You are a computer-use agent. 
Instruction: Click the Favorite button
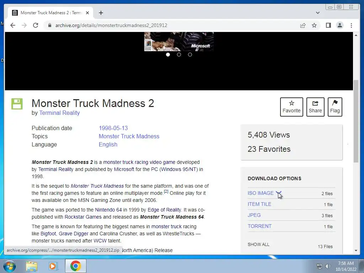point(291,107)
